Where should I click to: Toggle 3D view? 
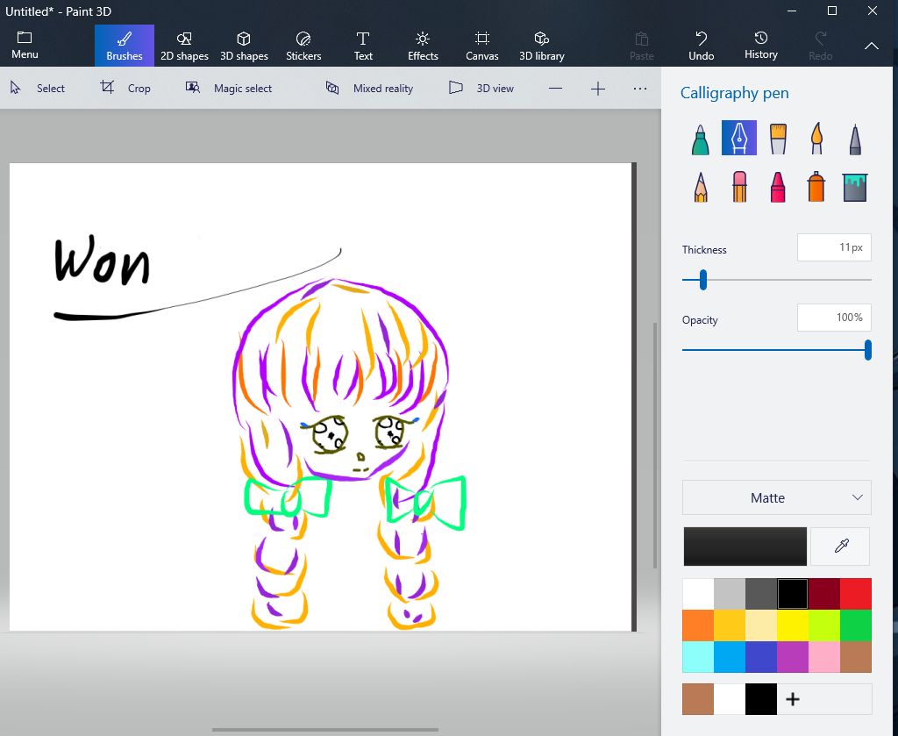pyautogui.click(x=481, y=89)
